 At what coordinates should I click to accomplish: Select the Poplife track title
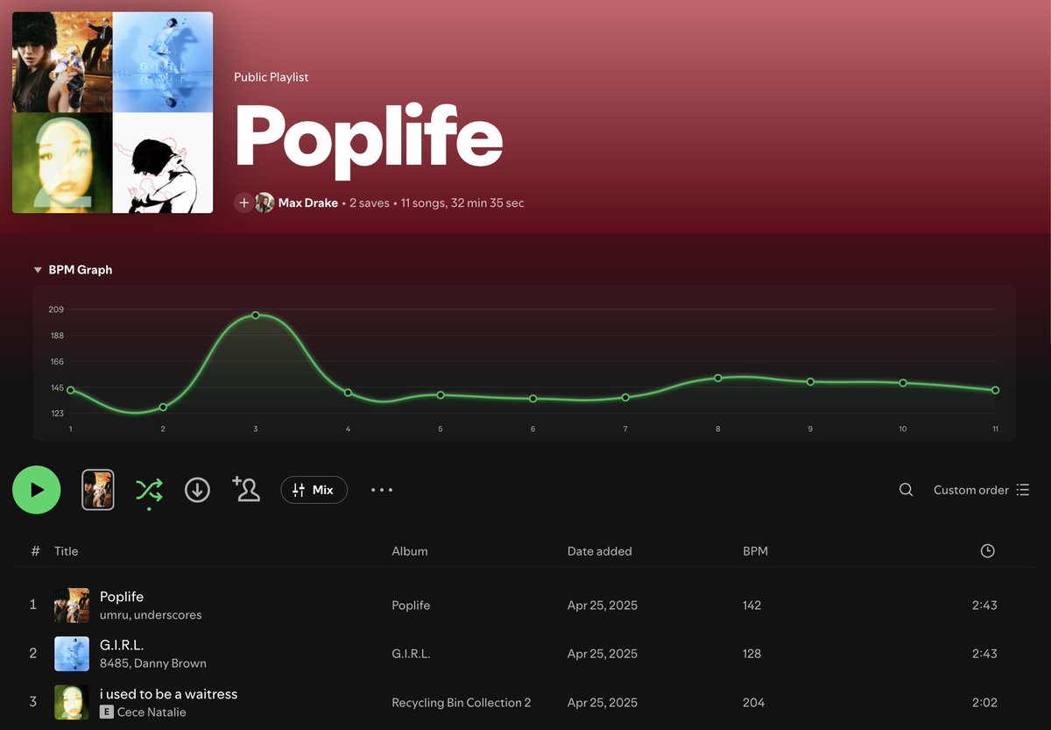point(122,597)
